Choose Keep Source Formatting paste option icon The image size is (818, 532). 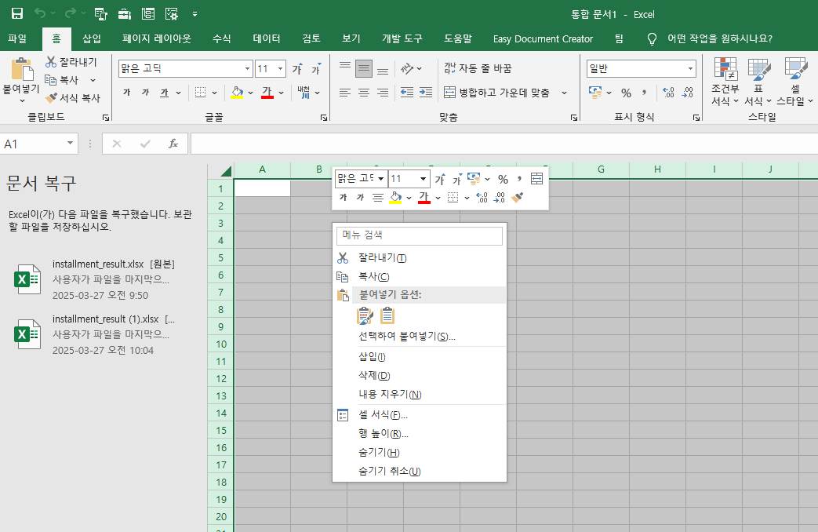pos(365,316)
